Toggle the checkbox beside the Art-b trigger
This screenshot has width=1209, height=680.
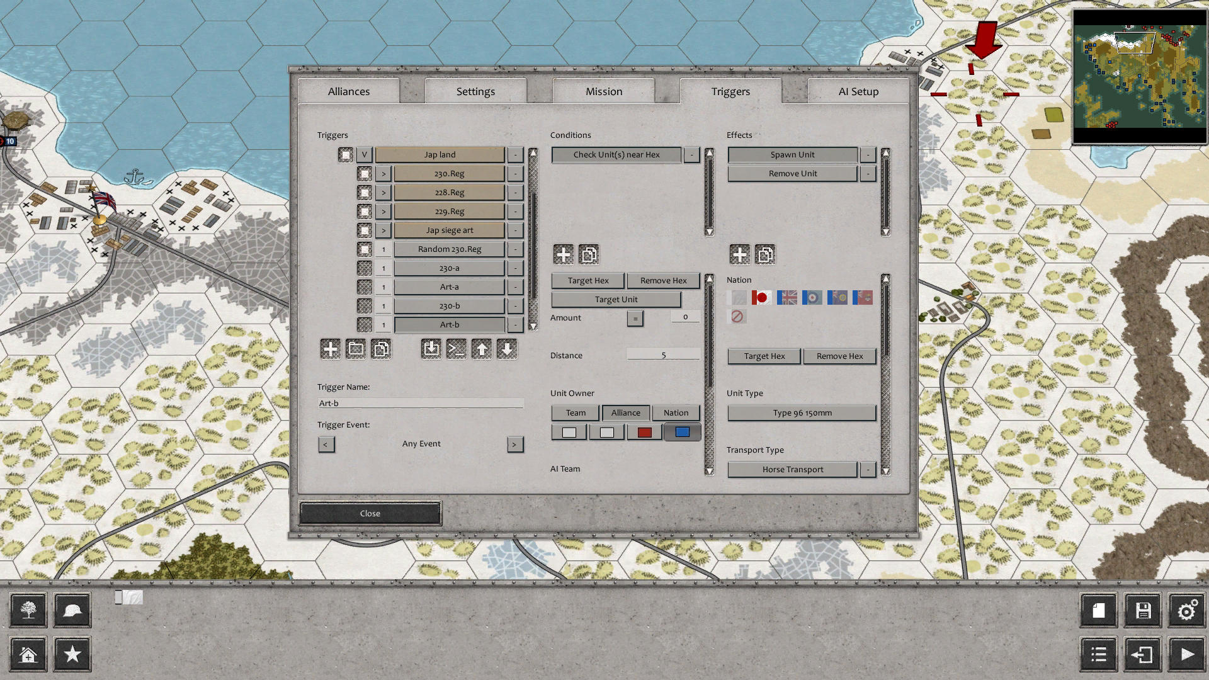pos(365,324)
